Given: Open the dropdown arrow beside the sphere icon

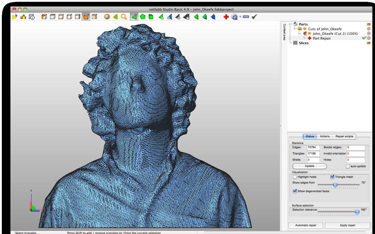Looking at the screenshot, I should coord(240,17).
